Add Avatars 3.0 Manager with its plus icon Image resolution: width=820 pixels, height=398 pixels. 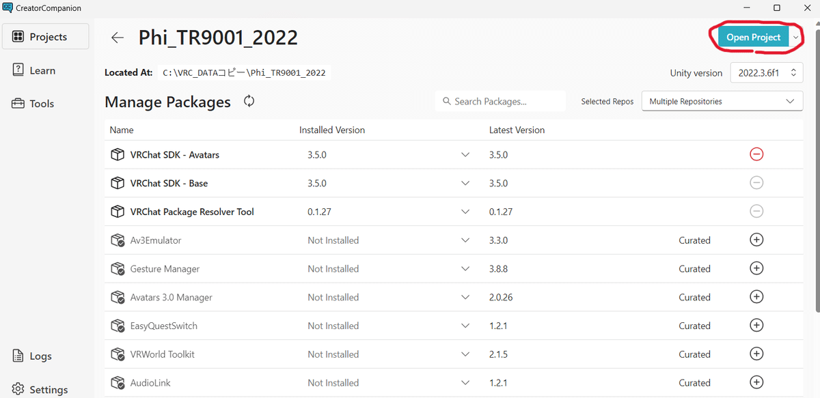point(756,297)
